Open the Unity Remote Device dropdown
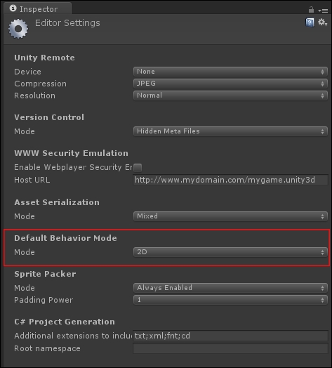This screenshot has width=332, height=368. tap(230, 72)
